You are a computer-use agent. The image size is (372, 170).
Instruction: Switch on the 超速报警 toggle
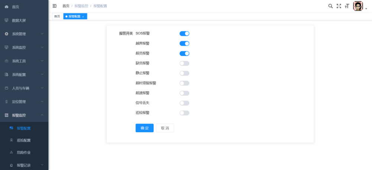184,93
